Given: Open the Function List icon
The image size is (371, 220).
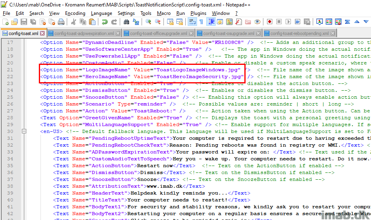Looking at the screenshot, I should pyautogui.click(x=239, y=22).
